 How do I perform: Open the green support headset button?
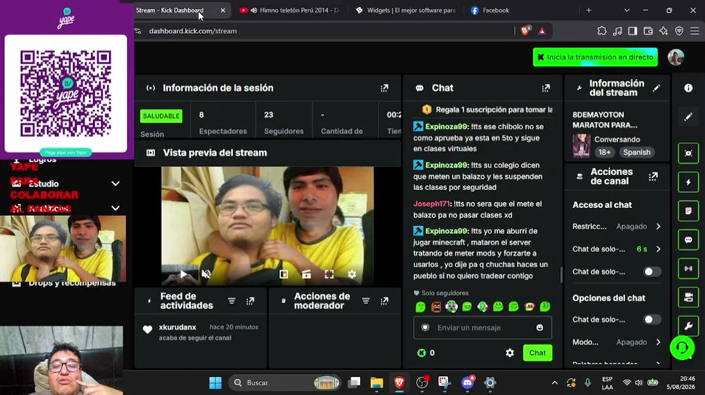coord(682,348)
